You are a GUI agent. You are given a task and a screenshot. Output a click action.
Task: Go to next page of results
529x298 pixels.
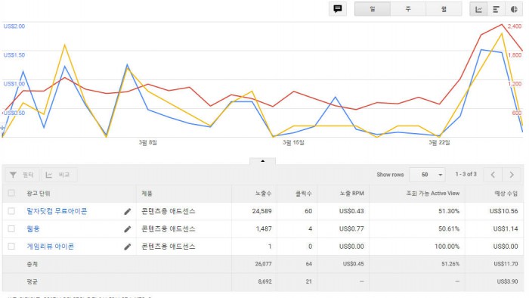click(512, 175)
